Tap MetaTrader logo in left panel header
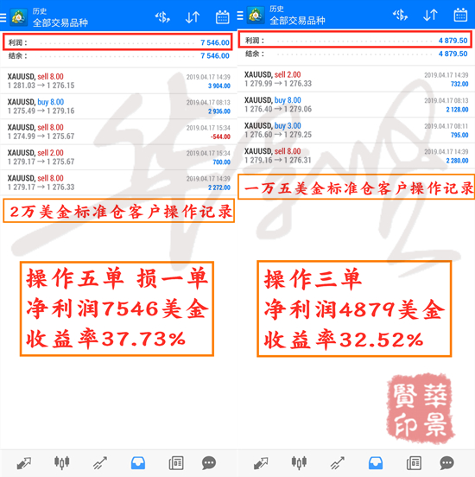This screenshot has width=475, height=477. [19, 17]
